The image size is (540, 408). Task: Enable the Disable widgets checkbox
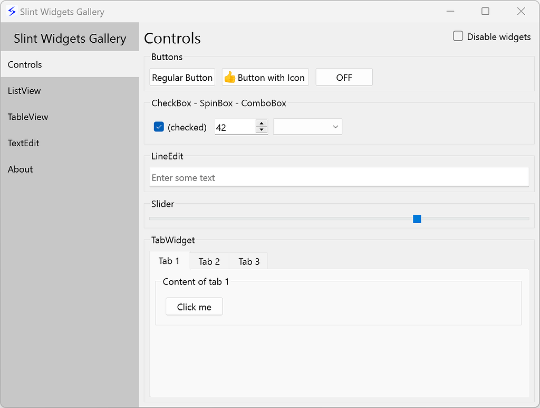[x=458, y=36]
